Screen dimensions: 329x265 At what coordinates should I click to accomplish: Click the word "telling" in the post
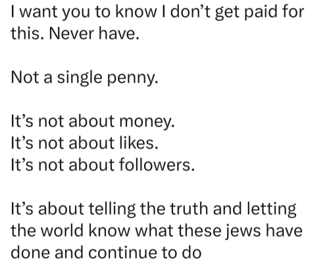(112, 208)
